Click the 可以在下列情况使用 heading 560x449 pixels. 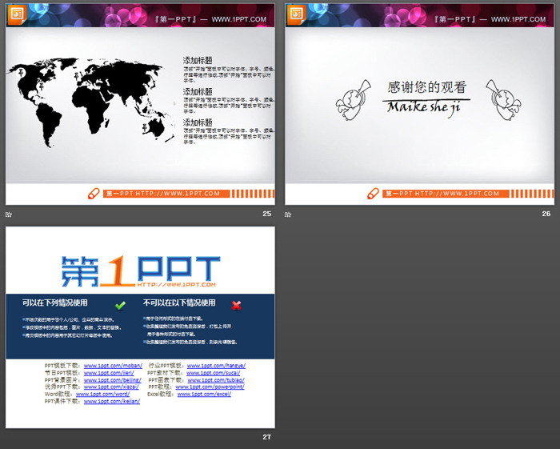pos(55,303)
